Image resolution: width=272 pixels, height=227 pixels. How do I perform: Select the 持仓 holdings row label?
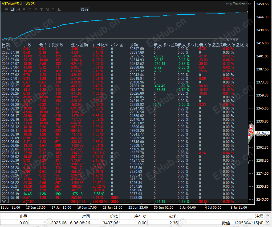[x=6, y=49]
